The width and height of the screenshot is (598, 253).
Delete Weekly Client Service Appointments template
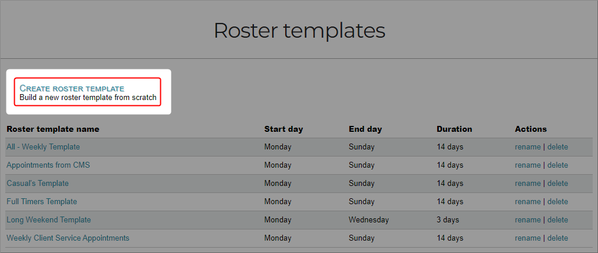coord(557,238)
